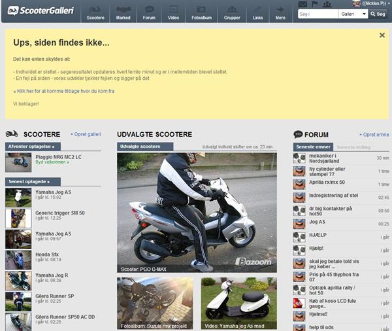This screenshot has height=331, width=392.
Task: Click avatar beside 'Aprilia rx/mx 50'
Action: [299, 184]
